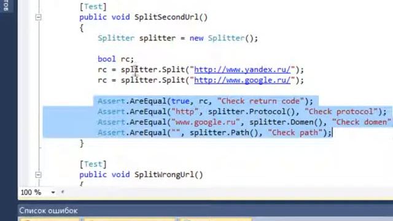Click the "Check path" string
Image resolution: width=393 pixels, height=221 pixels.
click(295, 133)
